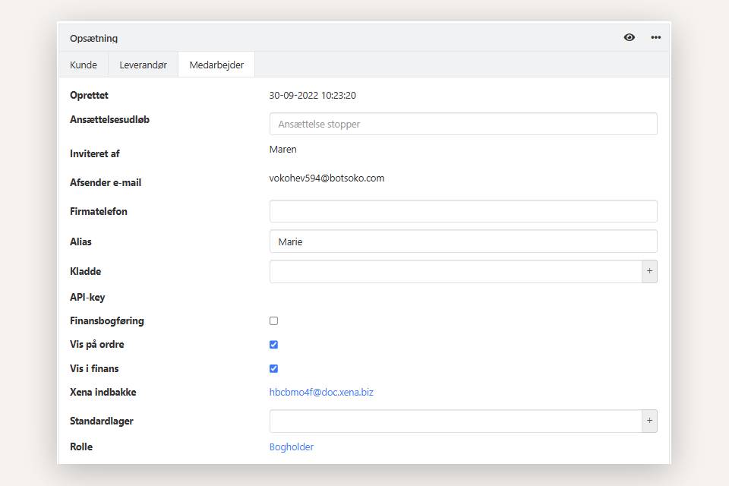The image size is (729, 486).
Task: Uncheck the Vis på ordre checkbox
Action: point(273,344)
